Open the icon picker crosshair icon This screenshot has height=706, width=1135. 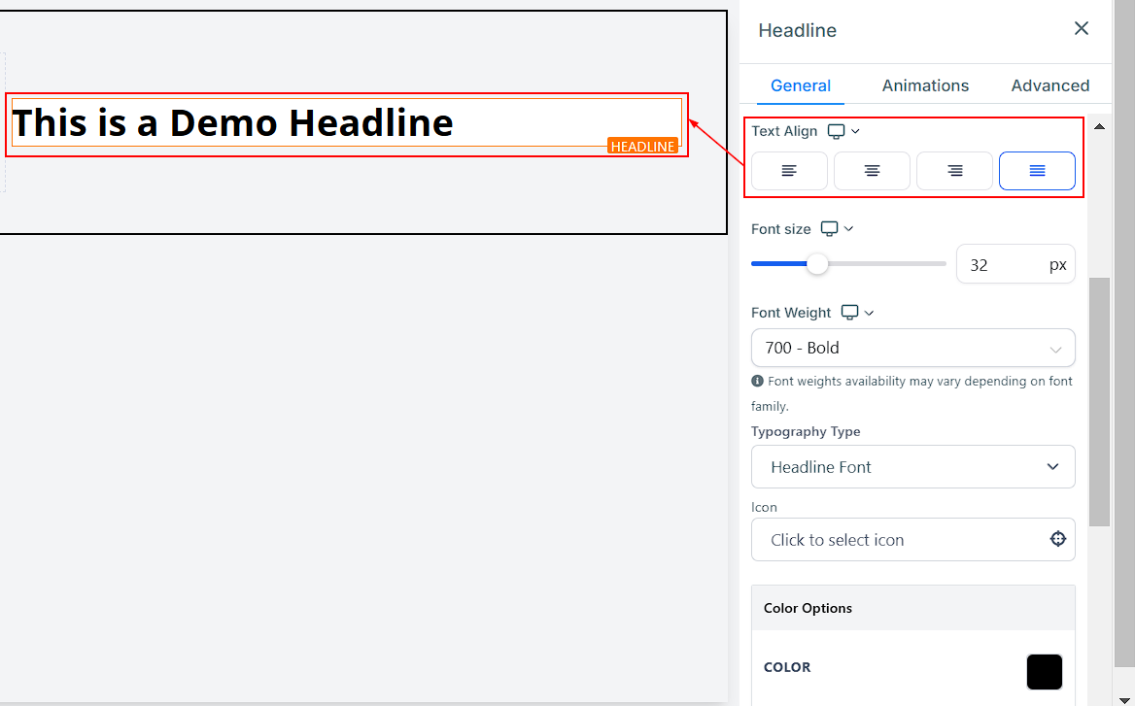pyautogui.click(x=1057, y=539)
